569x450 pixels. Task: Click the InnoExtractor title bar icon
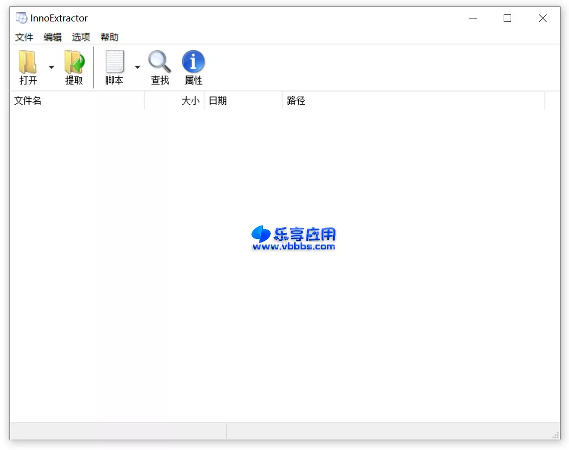tap(21, 18)
